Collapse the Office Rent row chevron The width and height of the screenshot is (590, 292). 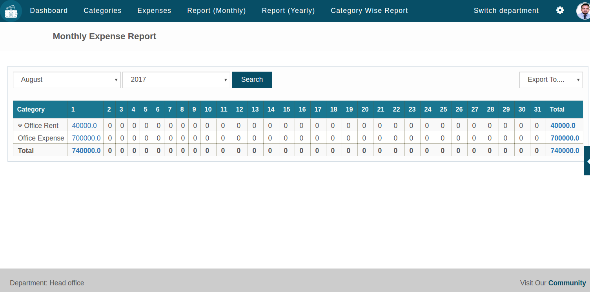coord(20,125)
